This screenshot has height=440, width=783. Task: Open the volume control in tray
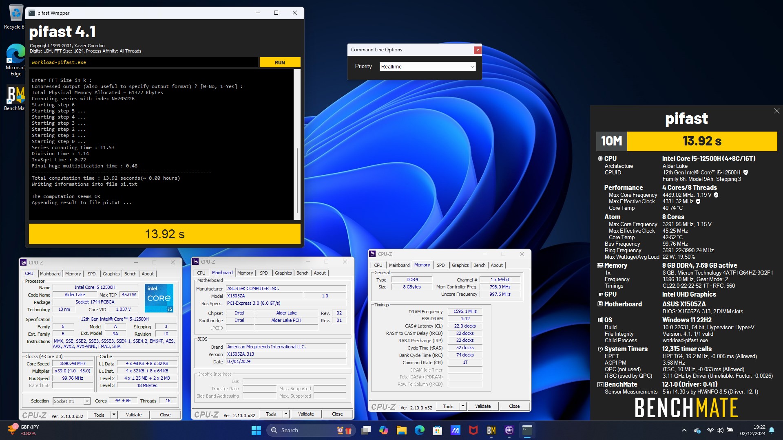720,430
